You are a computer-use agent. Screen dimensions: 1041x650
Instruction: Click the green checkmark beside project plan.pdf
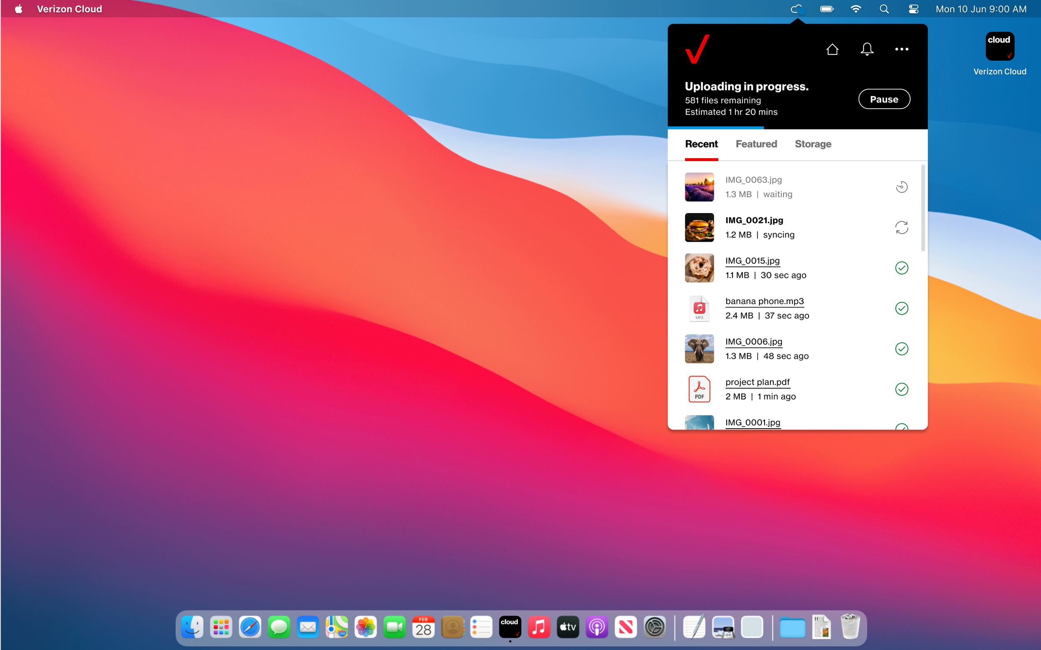[902, 389]
